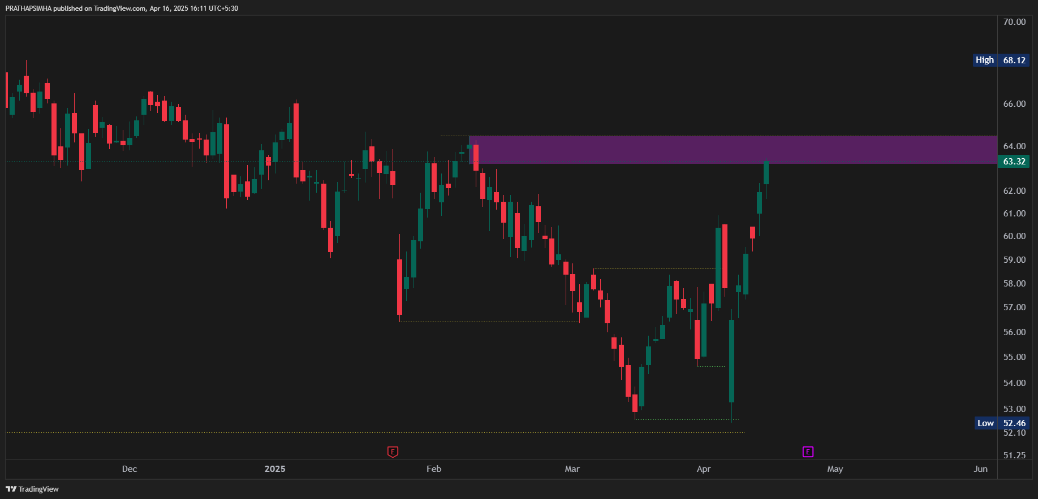This screenshot has height=499, width=1038.
Task: Click the 52.10 price axis label
Action: [x=1014, y=433]
